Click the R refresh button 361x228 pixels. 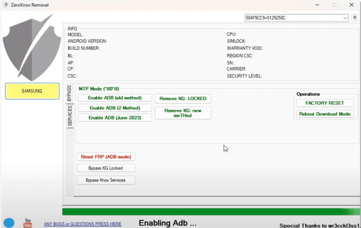[355, 18]
